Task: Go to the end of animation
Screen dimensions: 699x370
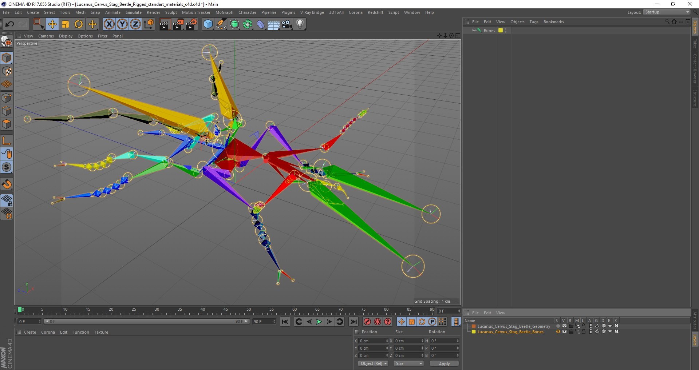Action: coord(354,322)
